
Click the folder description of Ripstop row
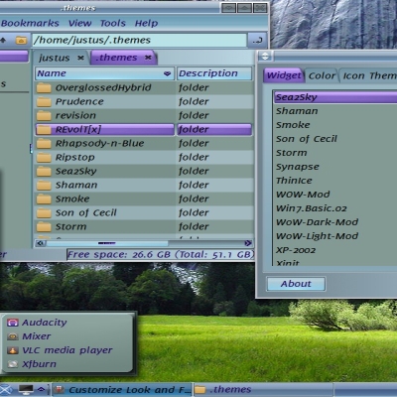point(194,158)
